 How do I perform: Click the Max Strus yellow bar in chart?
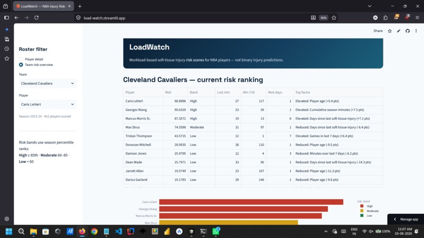point(228,223)
